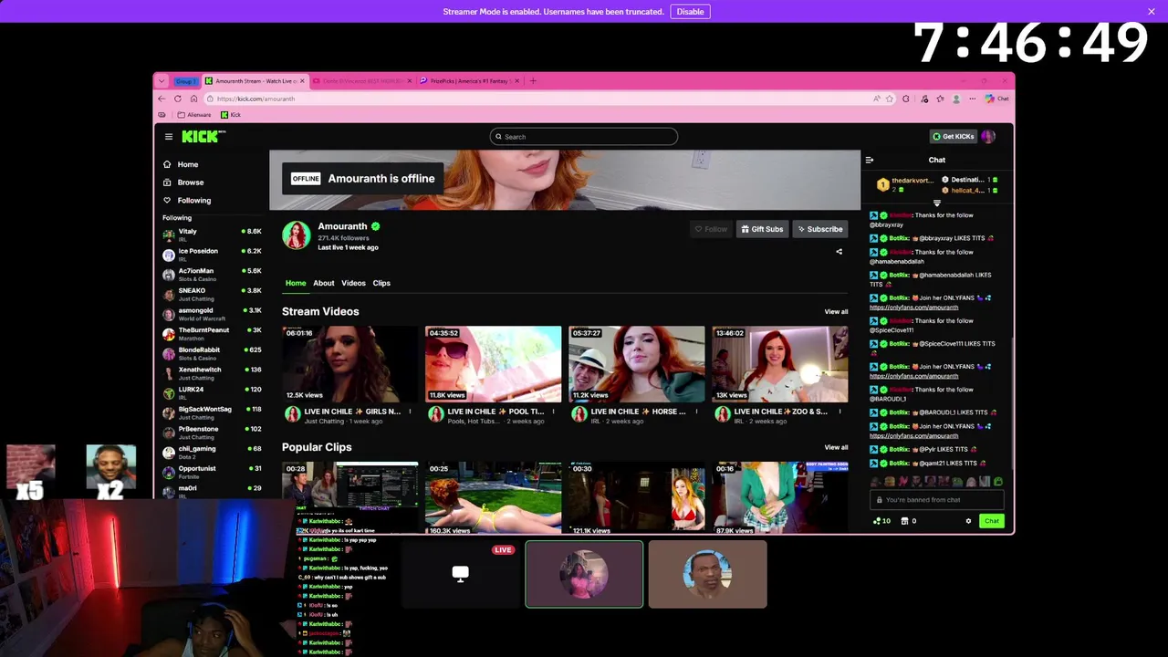This screenshot has height=657, width=1168.
Task: Open Following in Kick sidebar
Action: pyautogui.click(x=193, y=201)
